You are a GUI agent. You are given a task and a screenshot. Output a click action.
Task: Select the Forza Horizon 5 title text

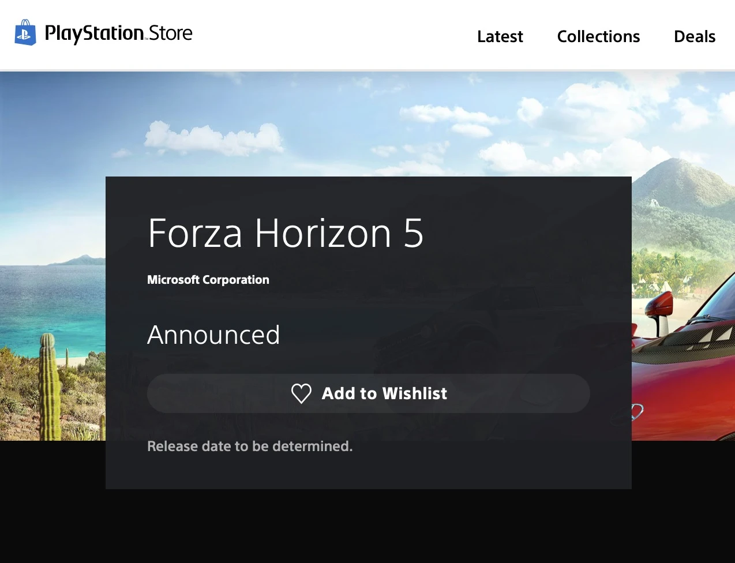coord(286,233)
